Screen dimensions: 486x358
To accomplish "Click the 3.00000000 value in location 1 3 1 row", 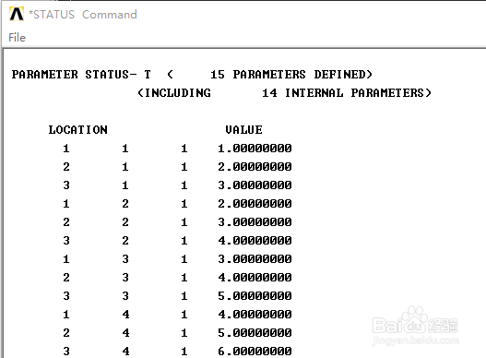I will tap(255, 259).
